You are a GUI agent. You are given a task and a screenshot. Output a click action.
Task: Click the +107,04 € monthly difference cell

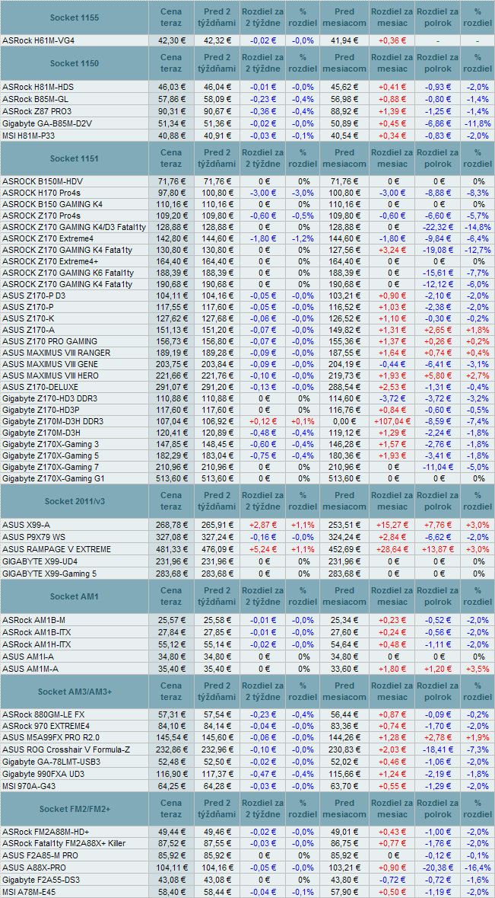point(392,421)
